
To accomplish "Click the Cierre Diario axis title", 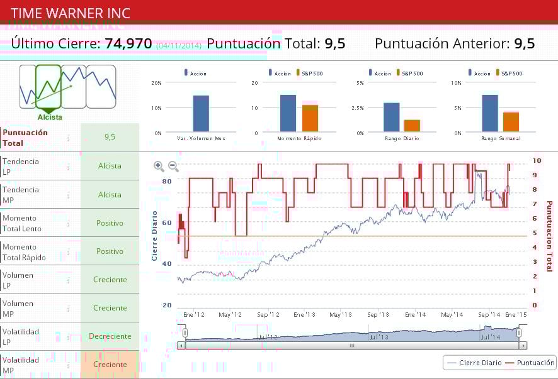I will click(154, 236).
